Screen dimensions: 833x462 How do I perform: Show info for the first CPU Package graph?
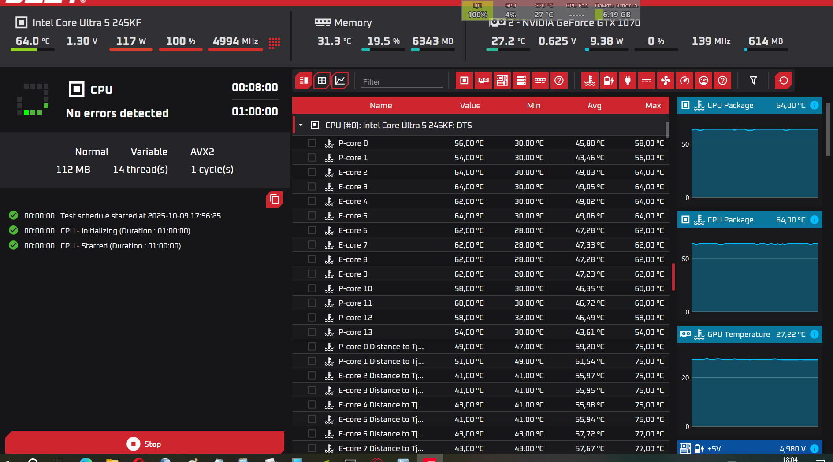814,105
